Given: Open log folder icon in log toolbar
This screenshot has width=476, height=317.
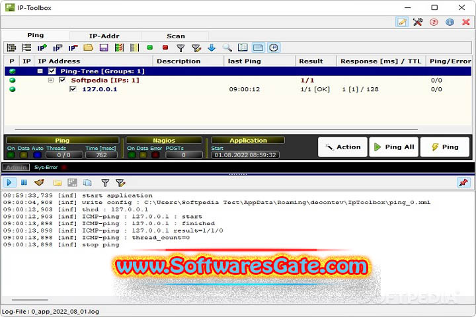Looking at the screenshot, I should pos(58,183).
